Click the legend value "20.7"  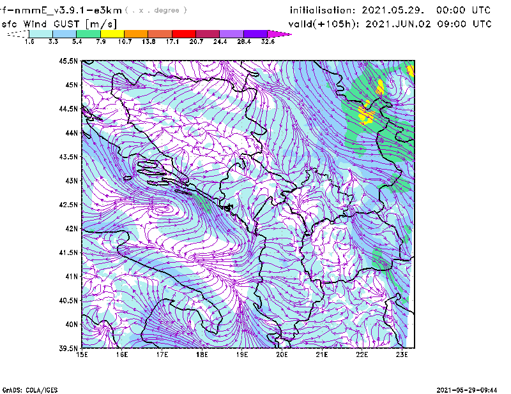coord(196,41)
